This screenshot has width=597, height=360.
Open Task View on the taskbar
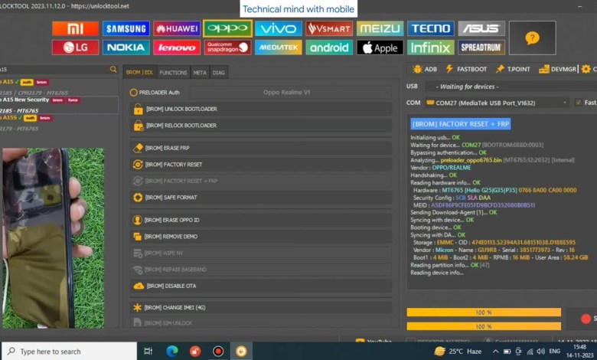point(148,352)
